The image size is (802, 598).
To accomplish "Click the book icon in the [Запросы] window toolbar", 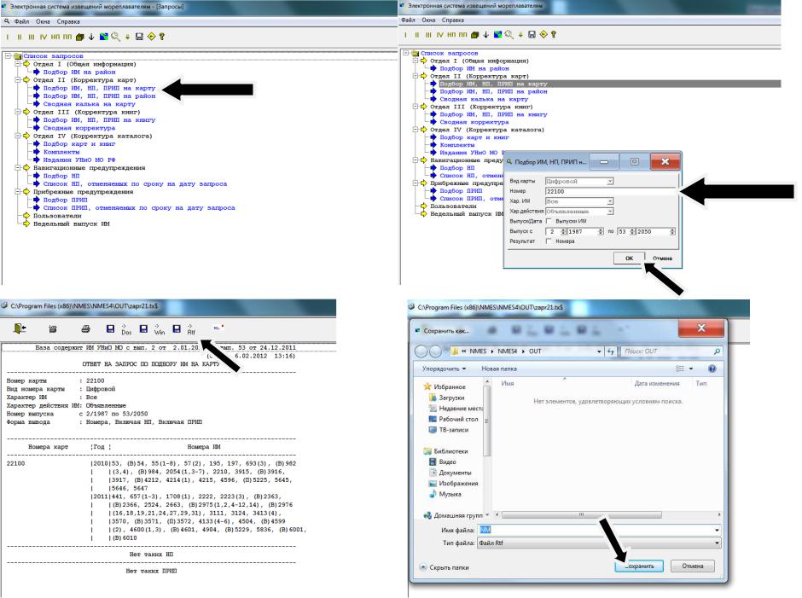I will click(x=80, y=37).
